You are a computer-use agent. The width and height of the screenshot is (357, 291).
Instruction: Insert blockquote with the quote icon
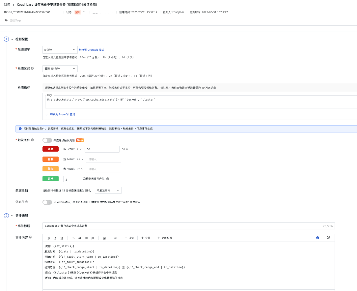[80, 238]
